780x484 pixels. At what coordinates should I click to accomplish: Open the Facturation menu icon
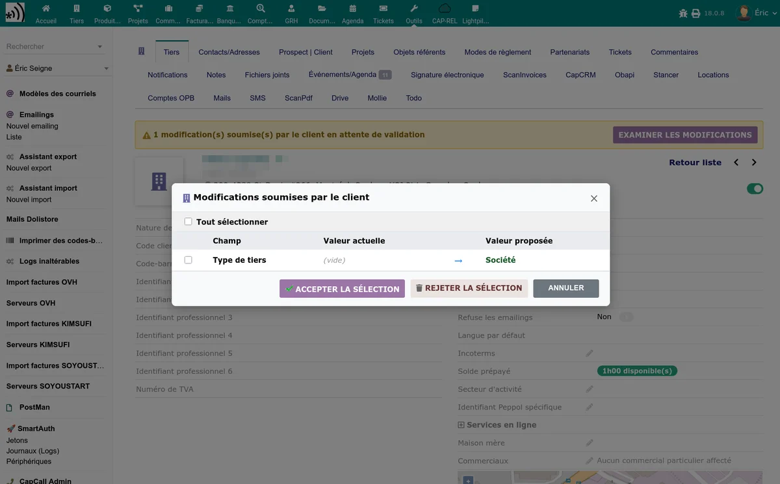pos(200,8)
